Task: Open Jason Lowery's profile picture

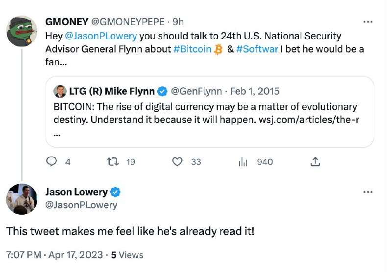Action: [22, 199]
